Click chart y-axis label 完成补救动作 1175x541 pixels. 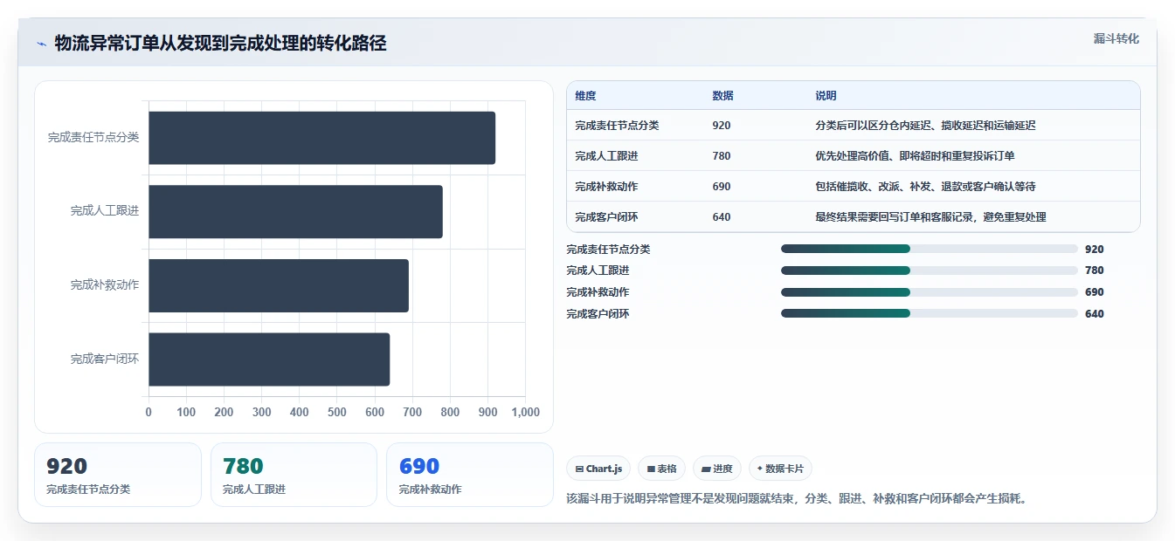tap(105, 285)
